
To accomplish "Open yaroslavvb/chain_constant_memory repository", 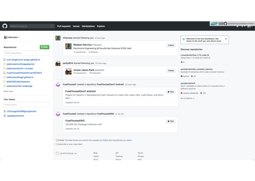I will click(x=196, y=69).
